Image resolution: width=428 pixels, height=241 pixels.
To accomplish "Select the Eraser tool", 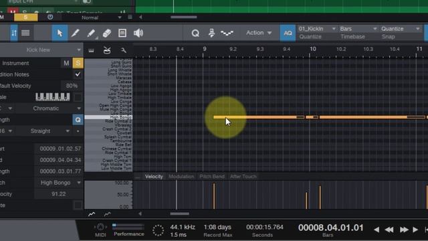I will (107, 33).
